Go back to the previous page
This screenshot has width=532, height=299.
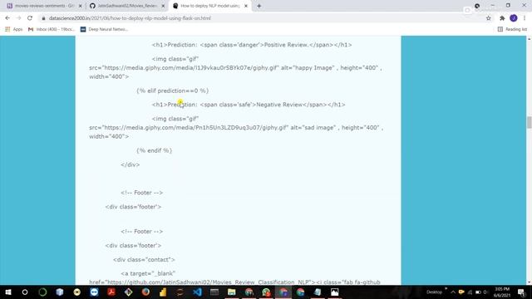tap(7, 18)
